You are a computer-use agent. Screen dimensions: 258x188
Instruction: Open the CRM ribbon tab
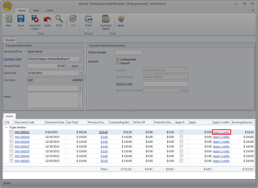point(50,11)
